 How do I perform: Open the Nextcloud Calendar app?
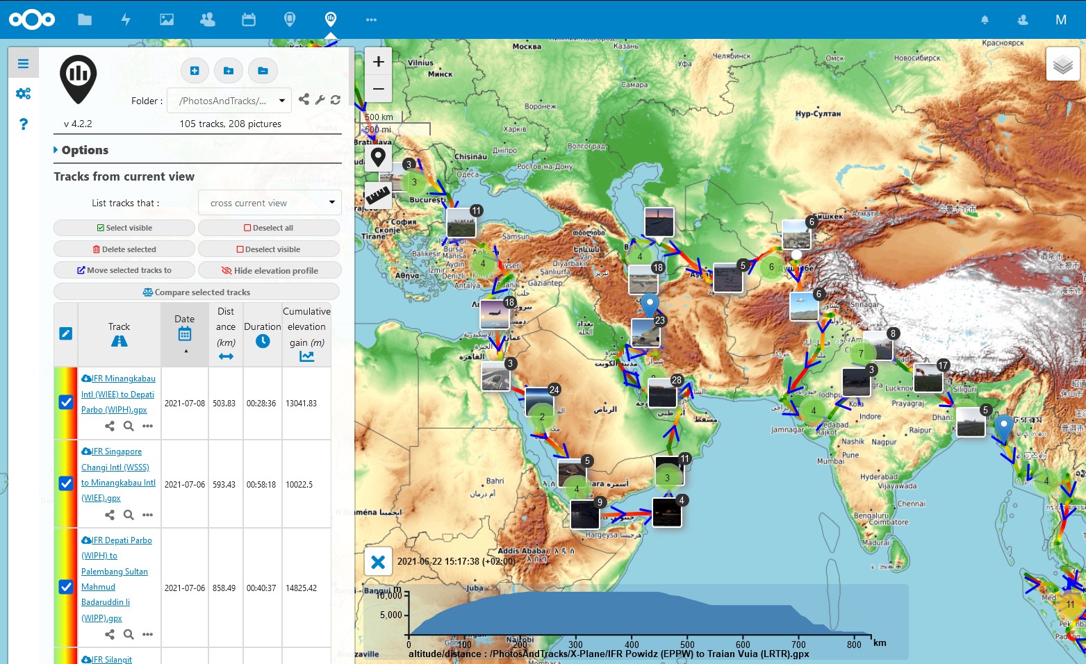[x=249, y=19]
